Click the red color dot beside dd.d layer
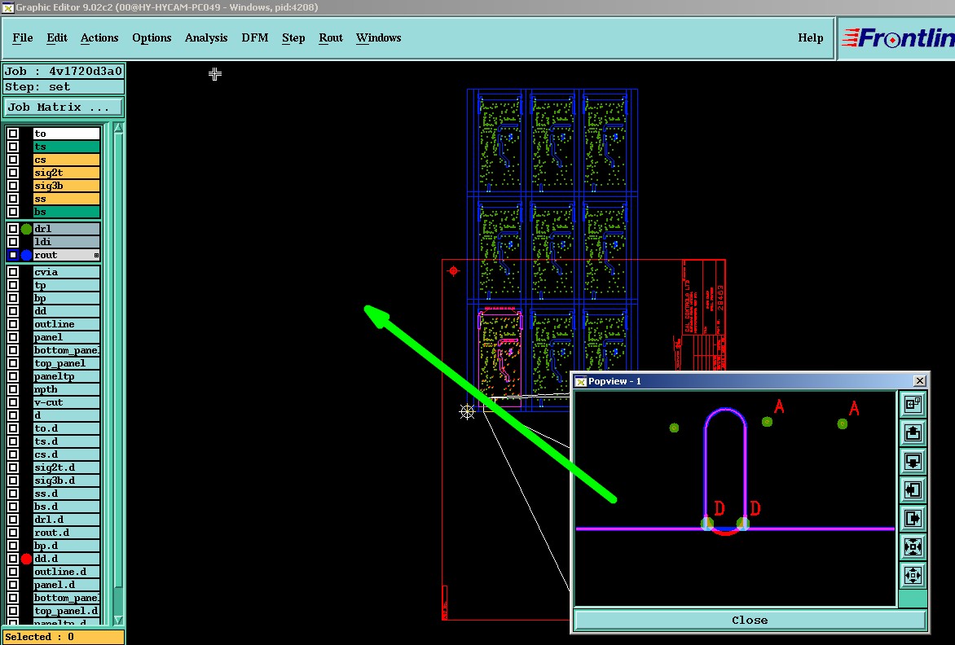This screenshot has height=645, width=955. [x=26, y=559]
